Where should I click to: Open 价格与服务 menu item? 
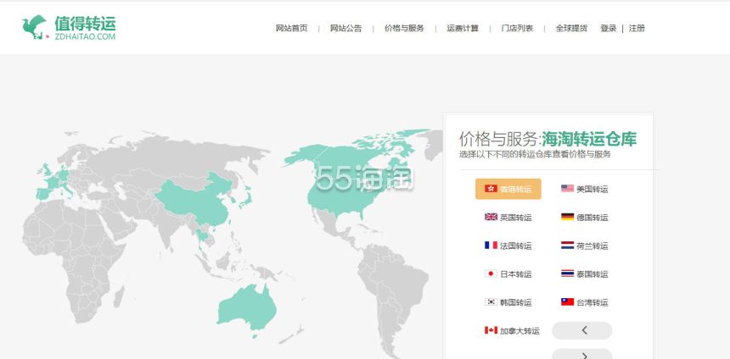point(404,28)
